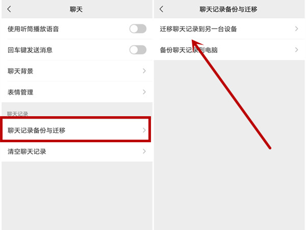
Task: Click the 使用听筒播放语音 label text
Action: [x=33, y=29]
